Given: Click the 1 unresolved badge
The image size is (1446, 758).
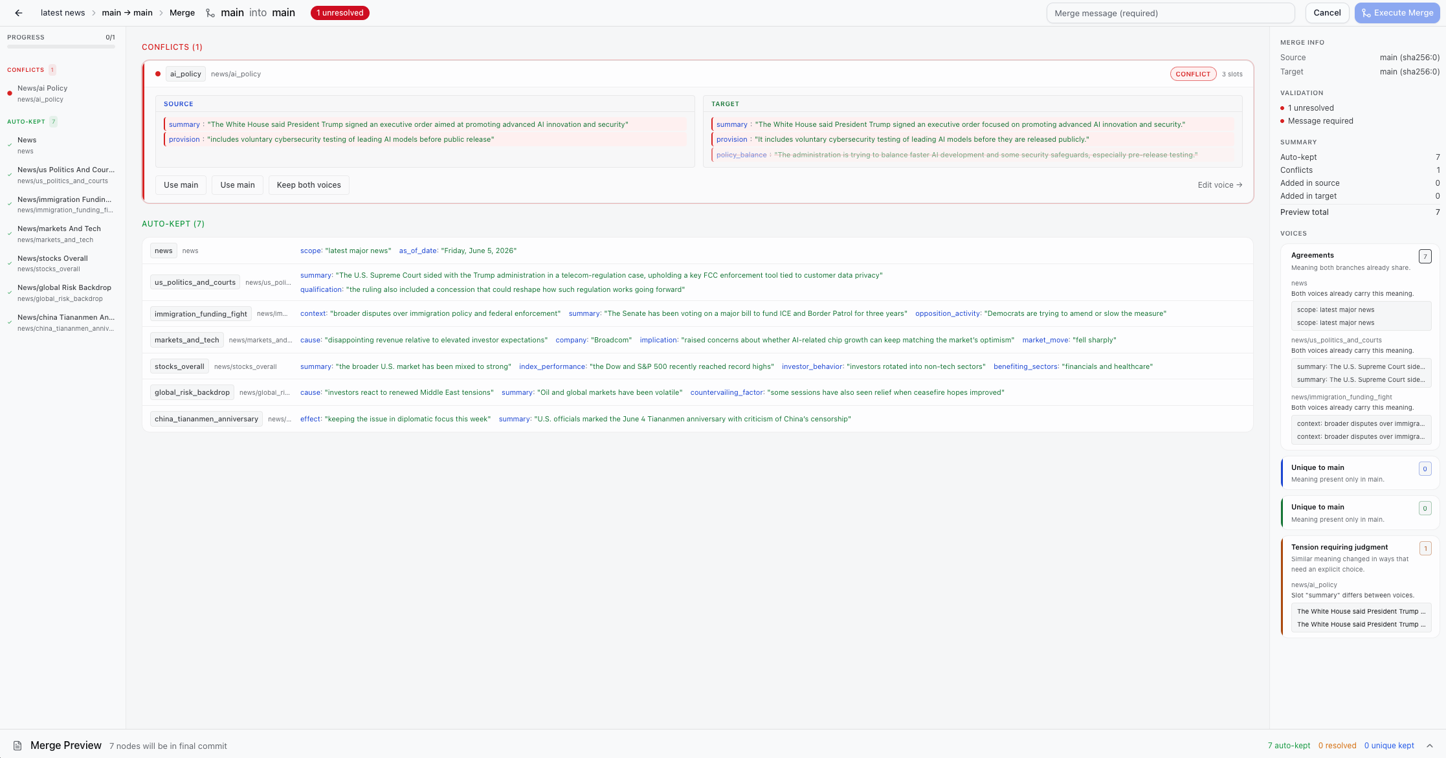Looking at the screenshot, I should tap(340, 13).
